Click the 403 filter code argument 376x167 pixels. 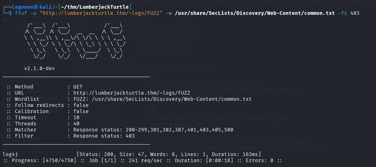[355, 13]
